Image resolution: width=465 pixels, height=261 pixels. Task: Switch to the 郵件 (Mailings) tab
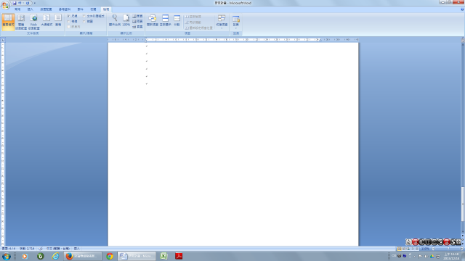(x=81, y=9)
